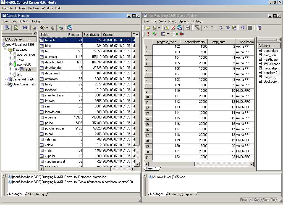Image resolution: width=283 pixels, height=205 pixels.
Task: Click the green refresh page icon in Console Manager
Action: [16, 28]
